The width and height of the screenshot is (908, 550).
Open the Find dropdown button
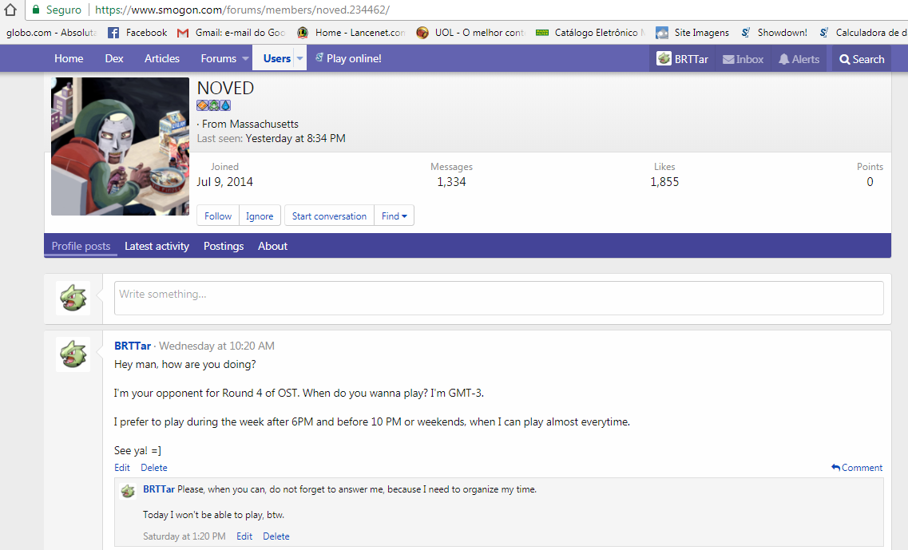pyautogui.click(x=394, y=216)
